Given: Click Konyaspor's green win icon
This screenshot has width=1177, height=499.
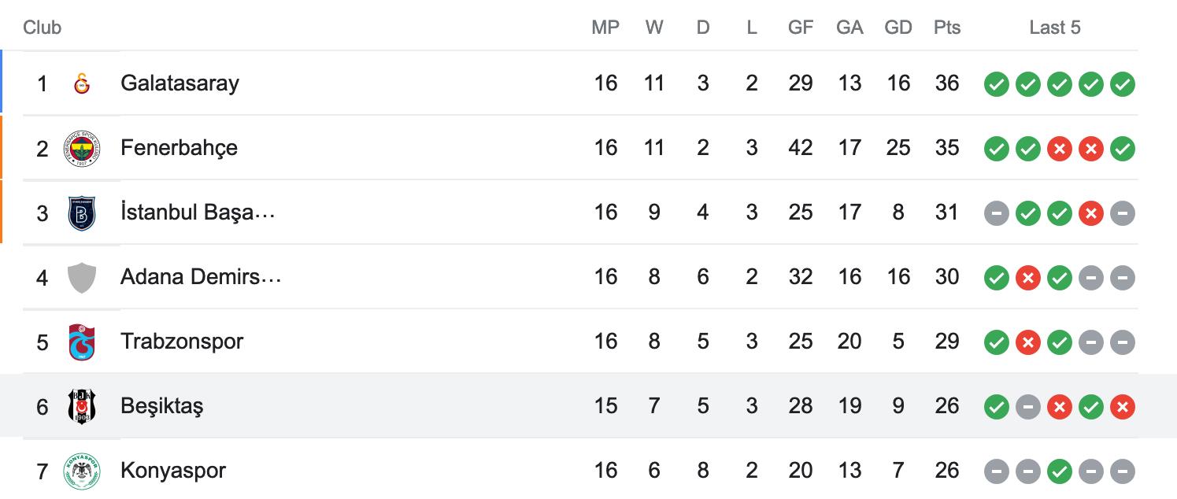Looking at the screenshot, I should [1060, 471].
